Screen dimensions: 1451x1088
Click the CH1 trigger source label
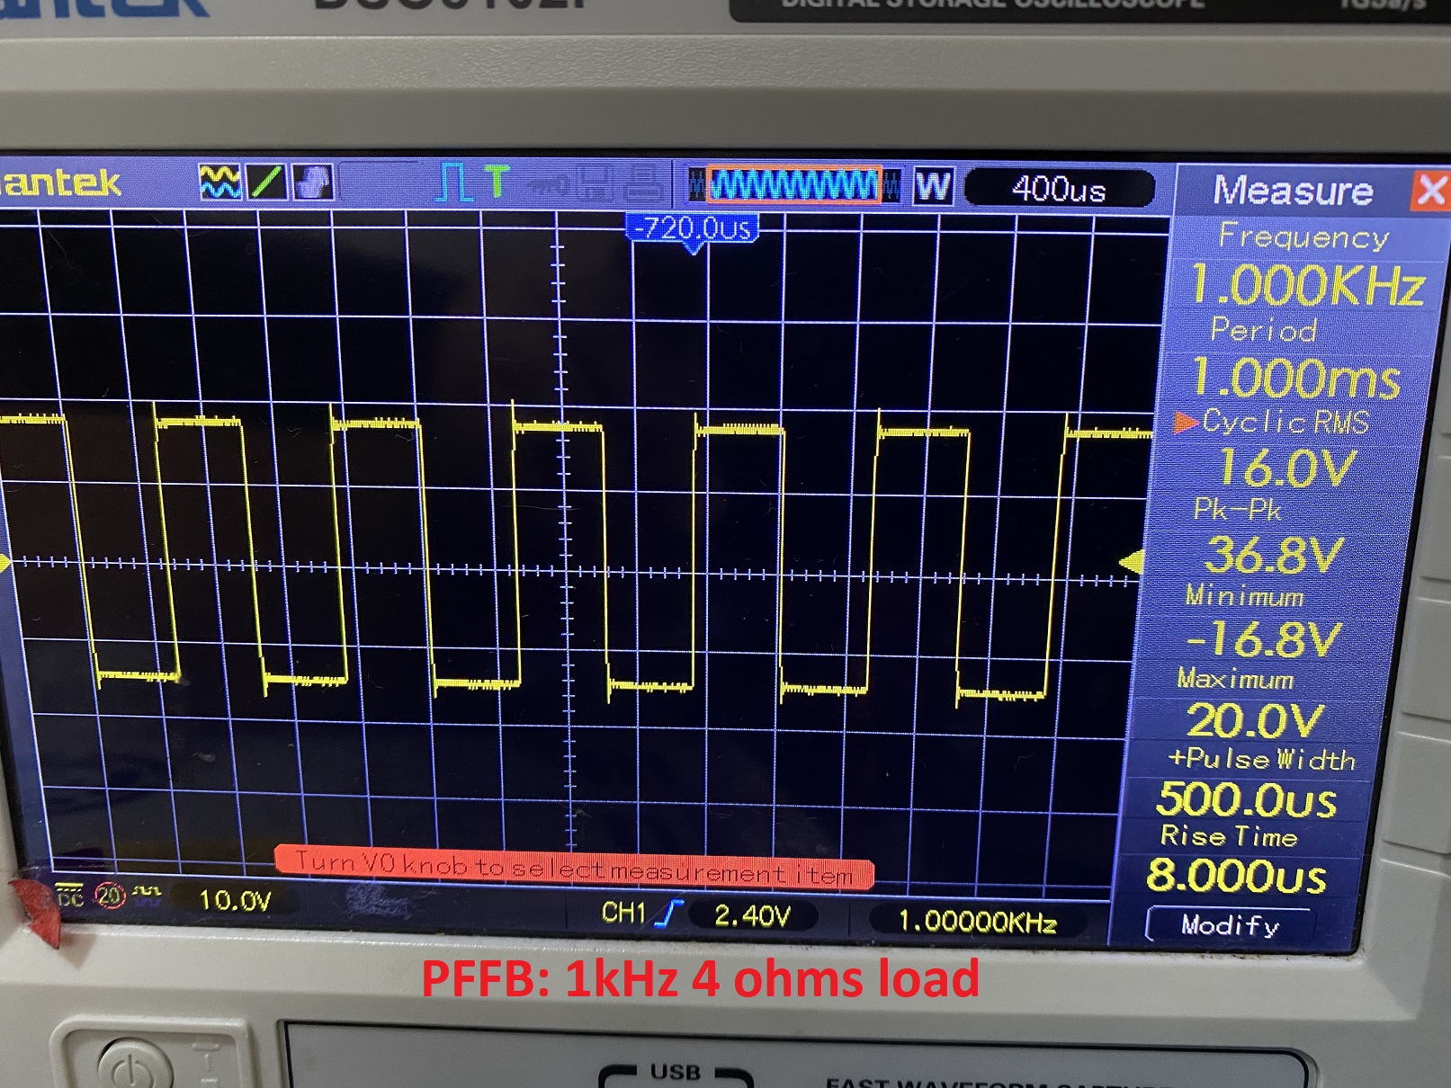point(623,913)
